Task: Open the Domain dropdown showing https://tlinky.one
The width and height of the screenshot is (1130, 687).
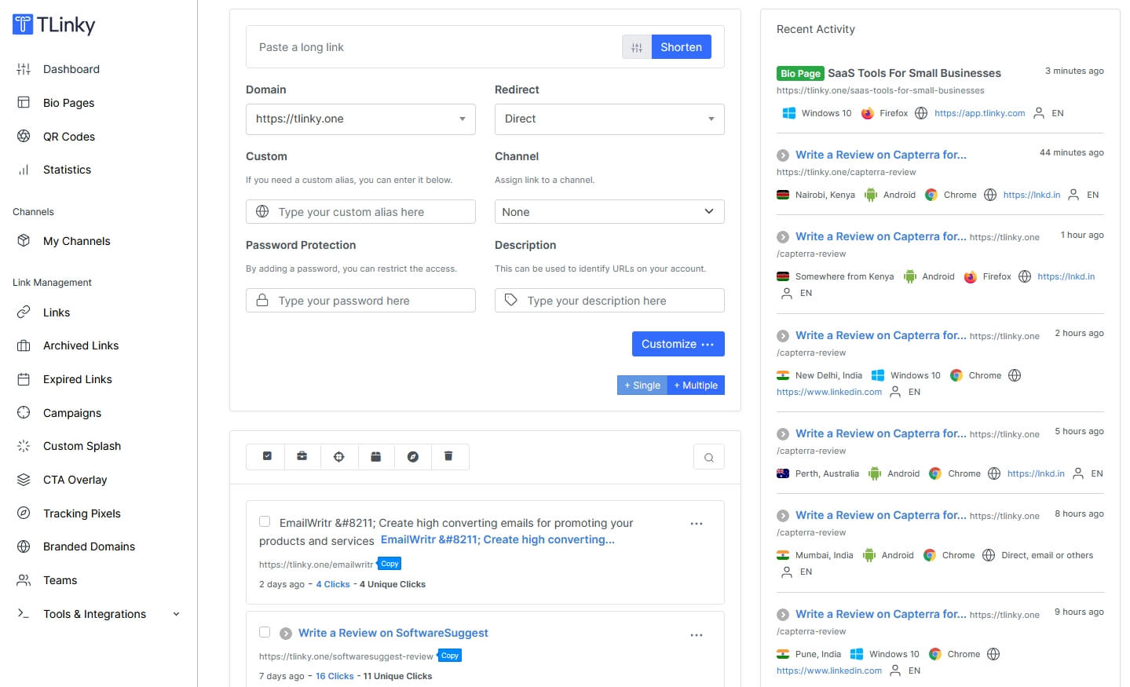Action: tap(360, 119)
